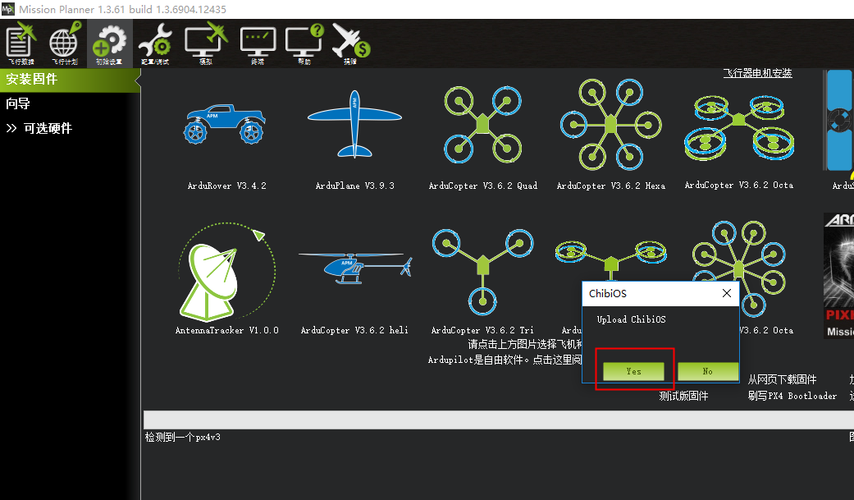The height and width of the screenshot is (500, 854).
Task: Open the Help (帮助) icon
Action: pos(304,43)
